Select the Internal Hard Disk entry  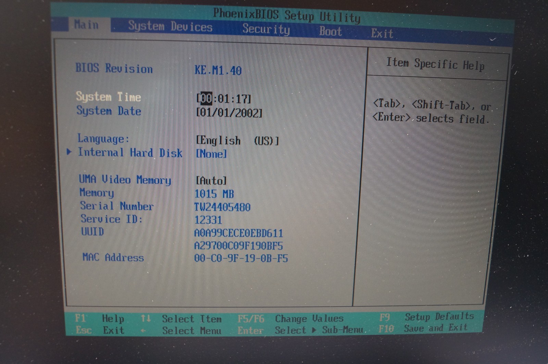(130, 152)
